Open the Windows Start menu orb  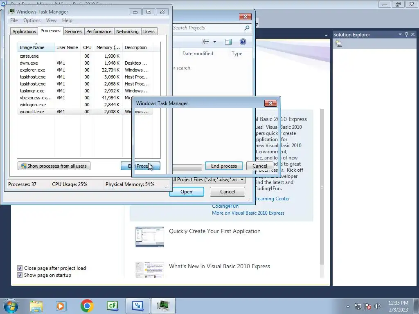click(11, 306)
